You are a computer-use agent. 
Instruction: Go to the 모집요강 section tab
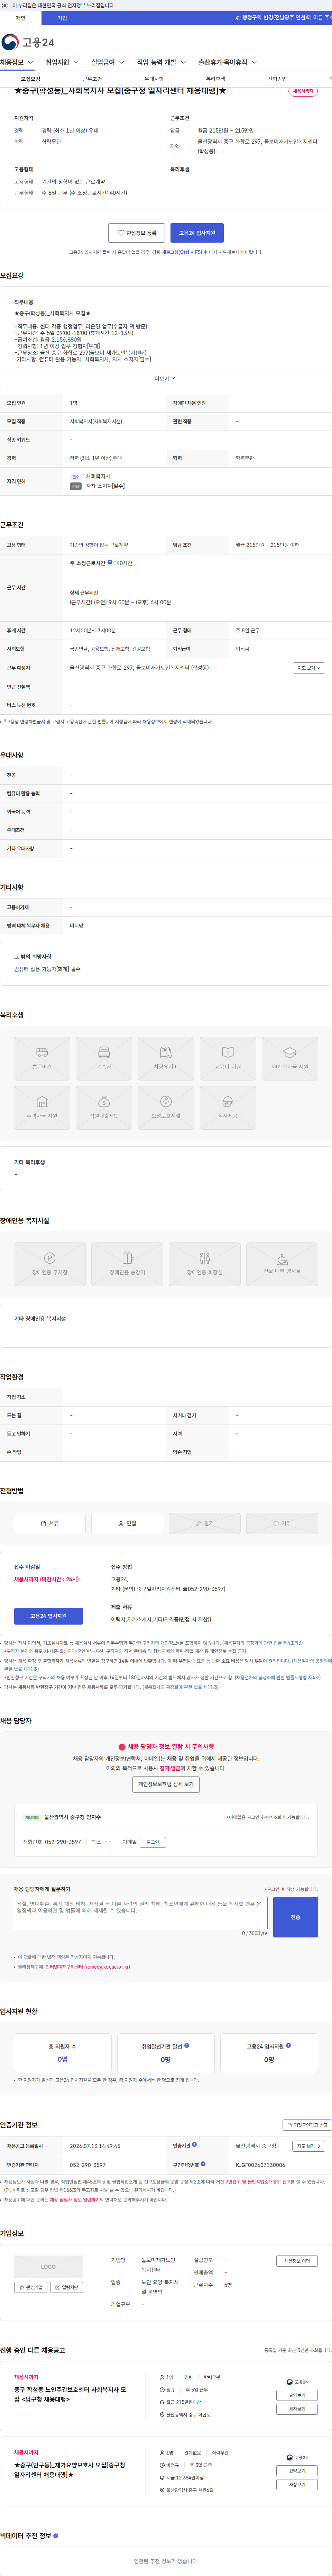tap(31, 79)
